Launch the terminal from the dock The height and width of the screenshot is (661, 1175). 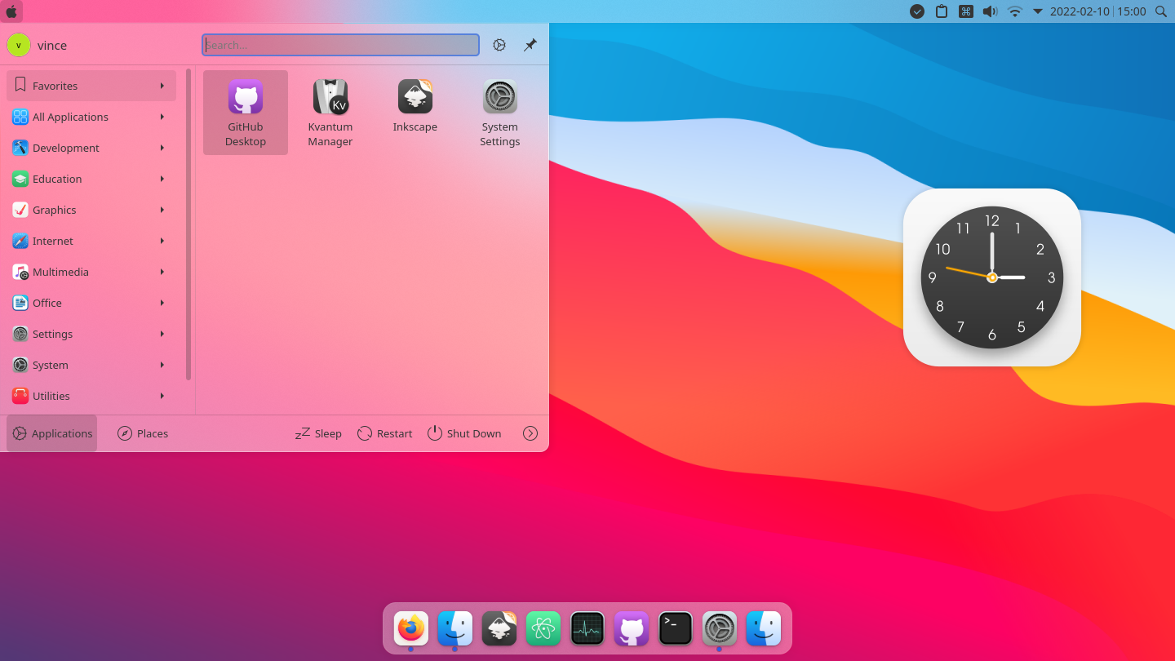[676, 628]
